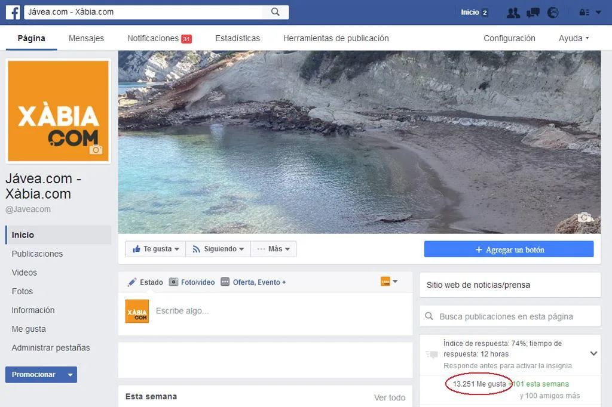Click the Escribe algo text field
This screenshot has height=407, width=612.
tap(182, 311)
